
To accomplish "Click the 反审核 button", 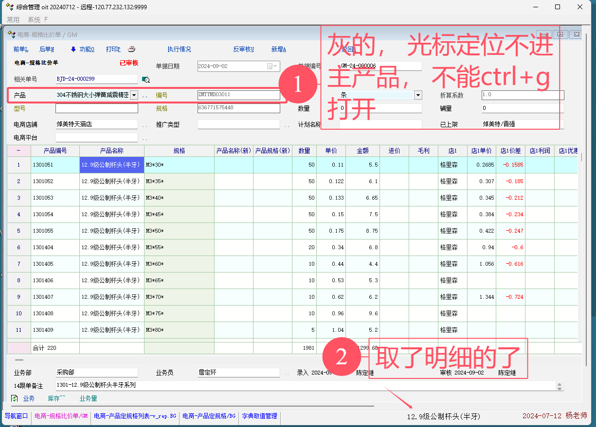I will tap(243, 49).
